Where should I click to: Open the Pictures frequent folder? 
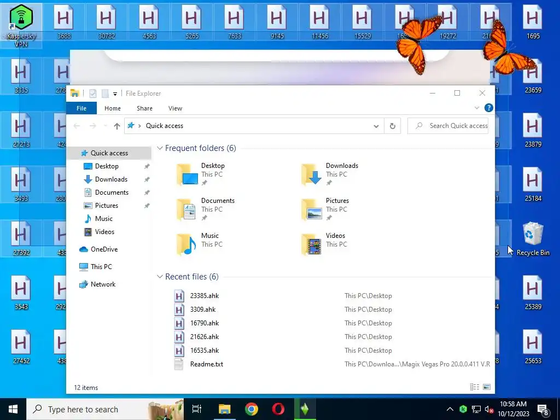point(326,209)
